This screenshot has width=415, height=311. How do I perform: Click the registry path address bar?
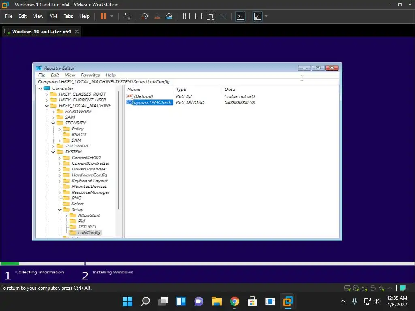187,81
